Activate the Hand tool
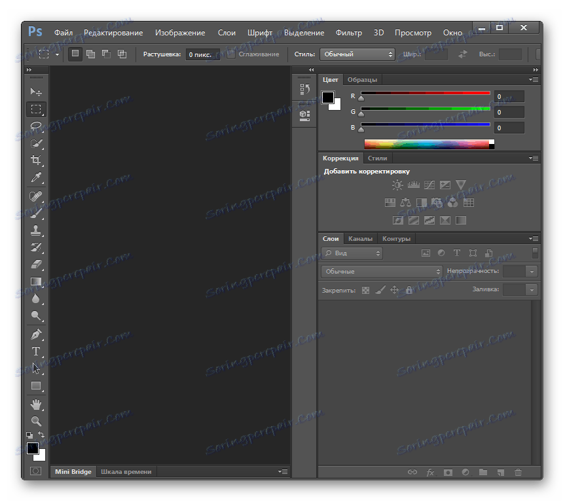Screen dimensions: 565x502 (36, 404)
